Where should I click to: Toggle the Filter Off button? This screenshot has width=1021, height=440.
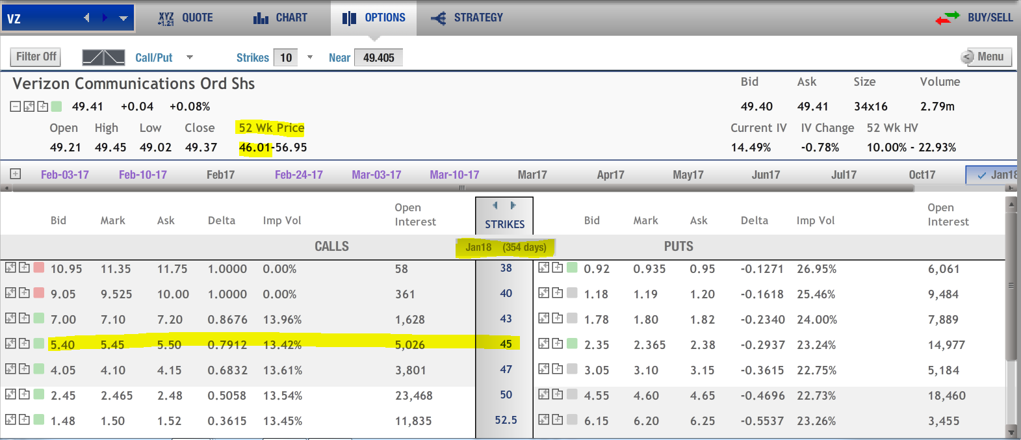pyautogui.click(x=36, y=57)
